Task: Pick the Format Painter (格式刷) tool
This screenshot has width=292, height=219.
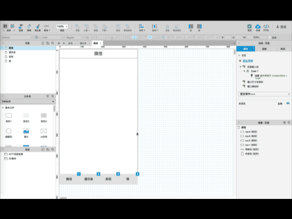Action: pyautogui.click(x=37, y=27)
